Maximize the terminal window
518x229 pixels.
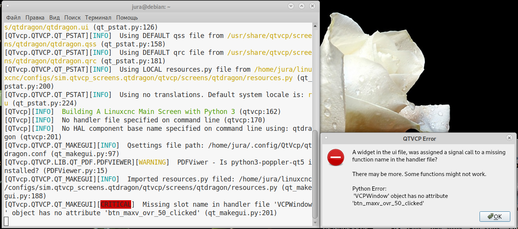pos(301,6)
